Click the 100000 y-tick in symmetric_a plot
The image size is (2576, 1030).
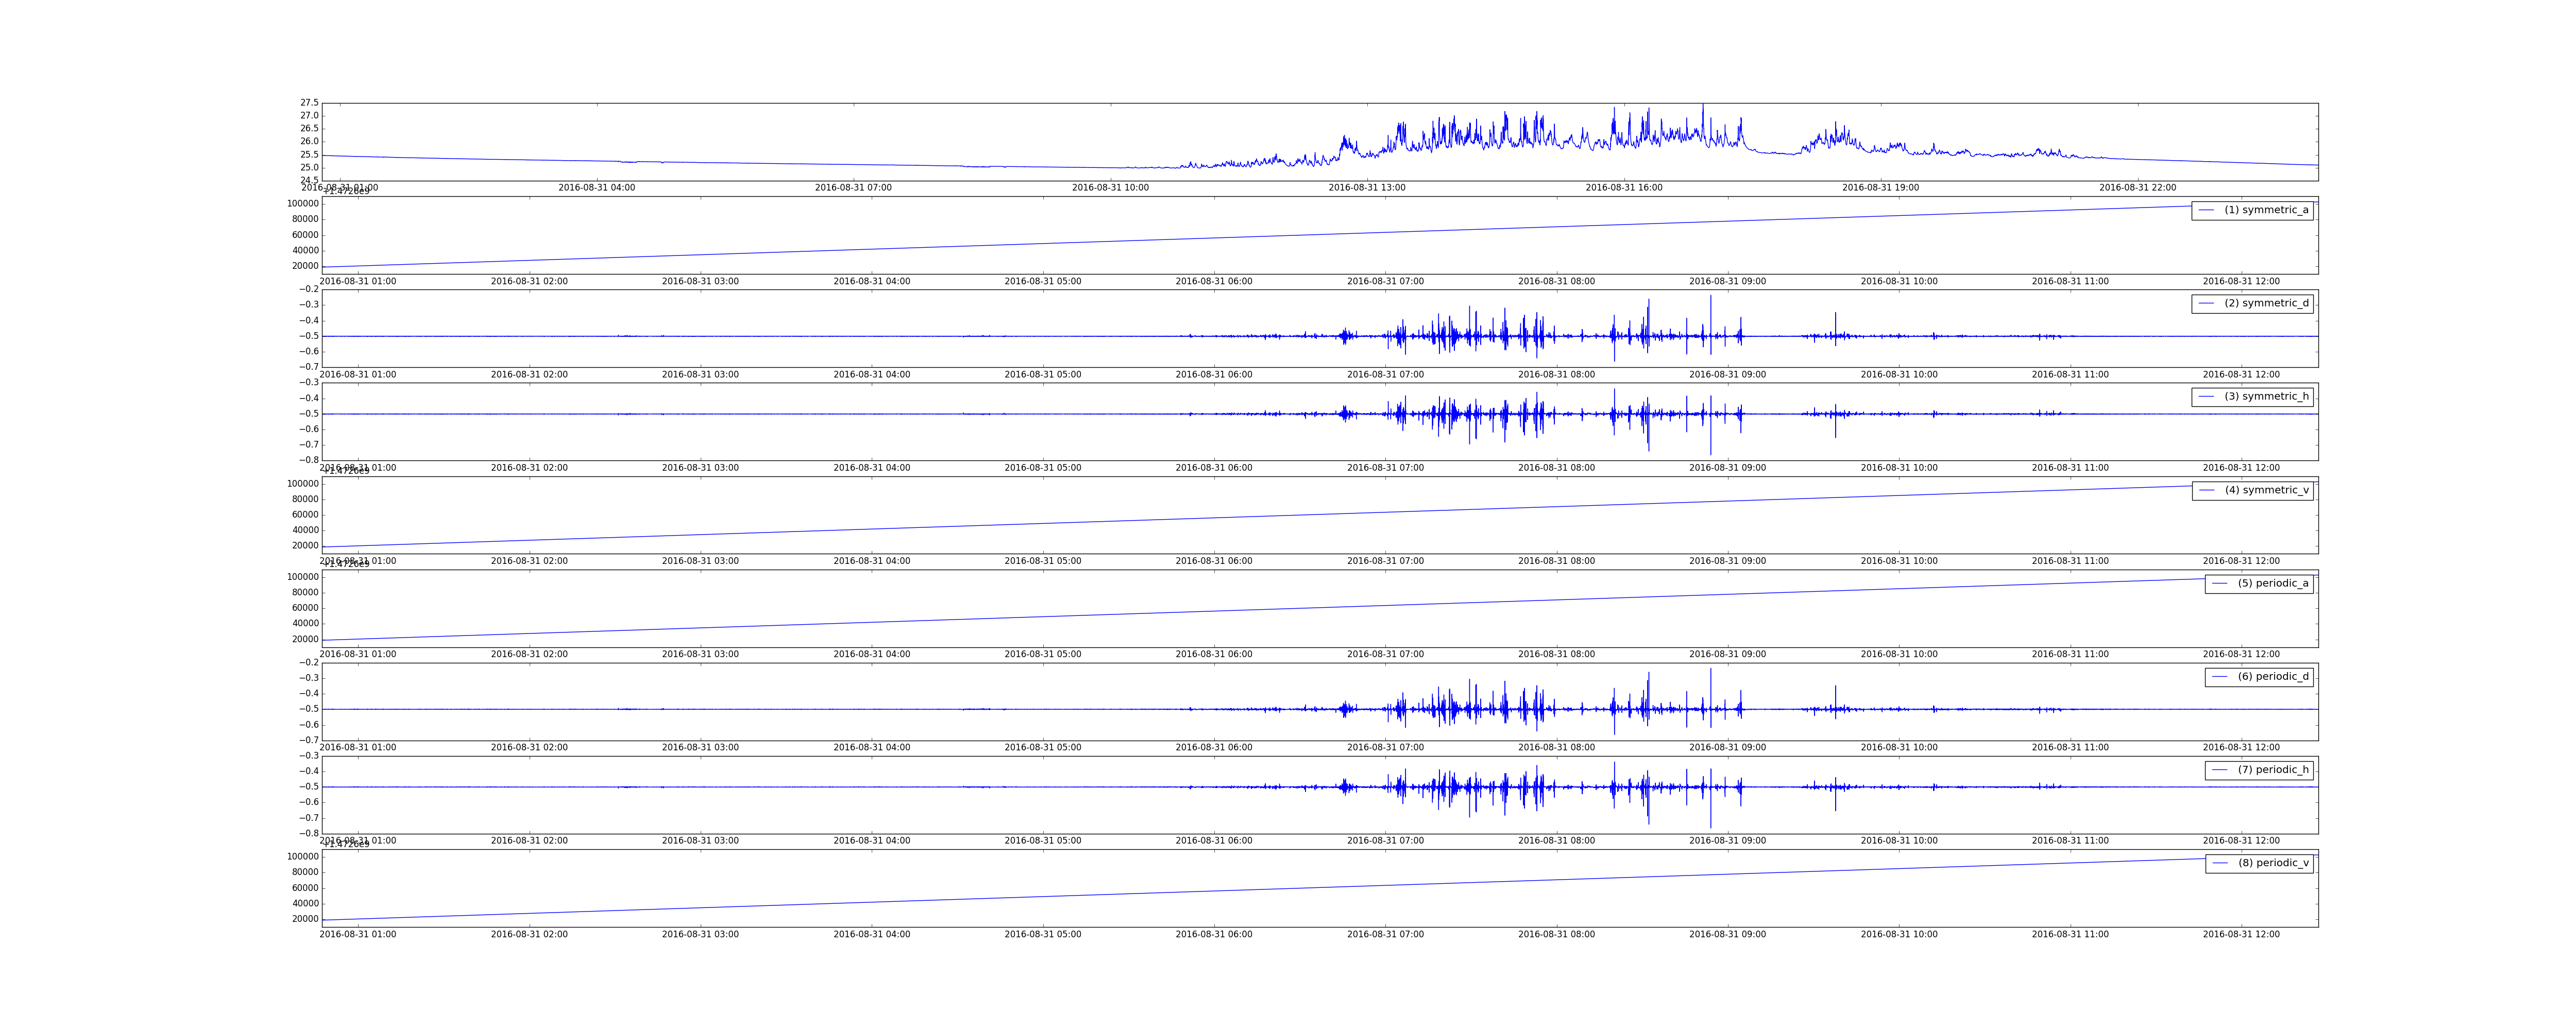[303, 204]
